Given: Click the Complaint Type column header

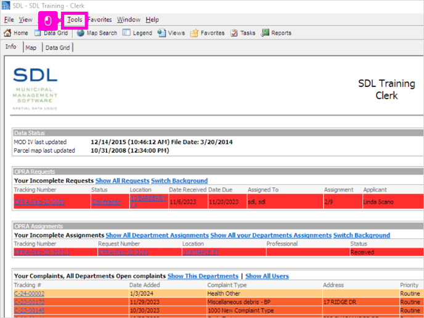Looking at the screenshot, I should [x=227, y=285].
